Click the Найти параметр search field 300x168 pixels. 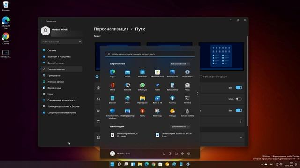pos(61,42)
